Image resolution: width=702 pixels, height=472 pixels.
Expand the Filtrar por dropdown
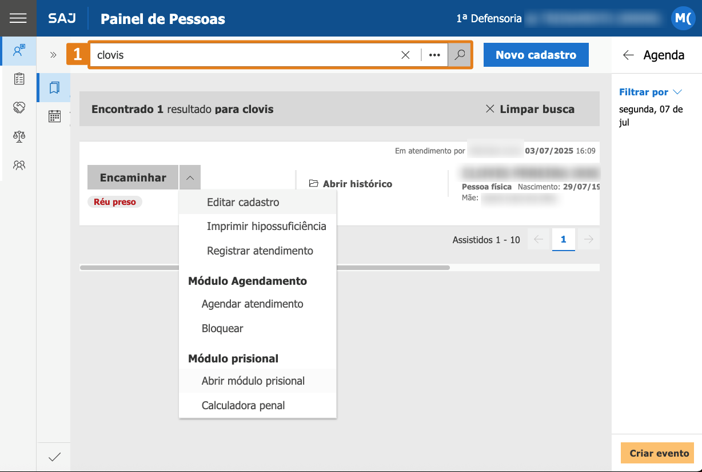651,92
